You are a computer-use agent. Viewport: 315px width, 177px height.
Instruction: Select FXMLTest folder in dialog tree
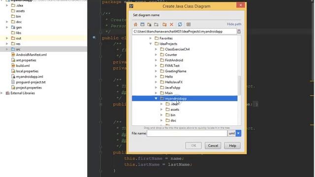(172, 65)
